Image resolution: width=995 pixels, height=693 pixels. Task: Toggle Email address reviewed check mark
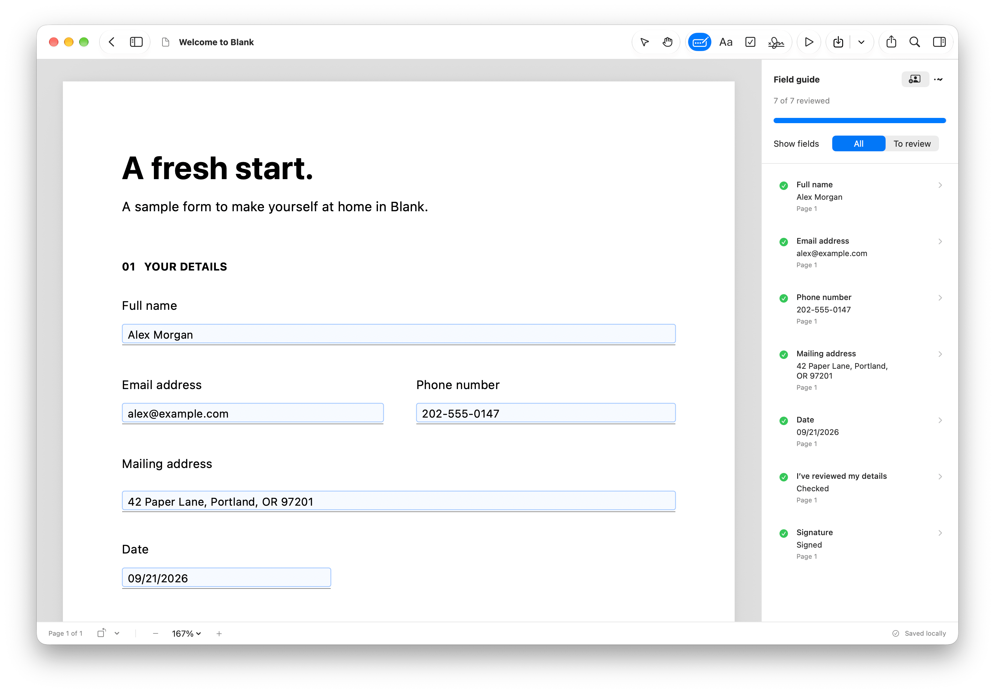[x=783, y=242]
